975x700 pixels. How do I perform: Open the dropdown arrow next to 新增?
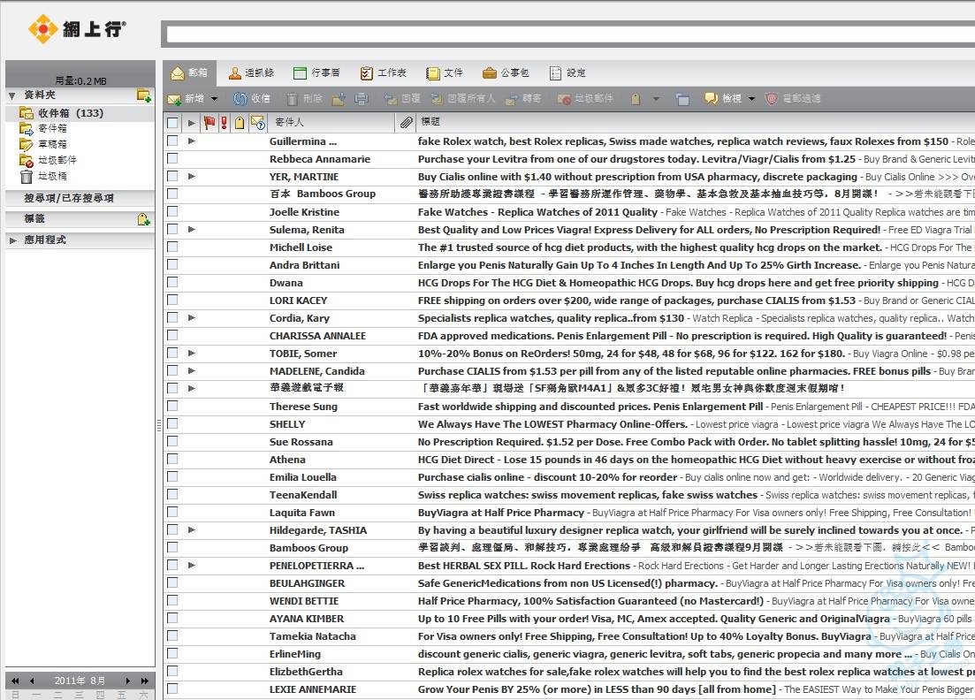pos(214,99)
